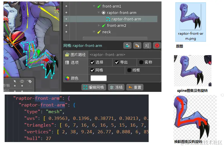224x147 pixels.
Task: Expand the front-arm2 tree node
Action: (99, 25)
